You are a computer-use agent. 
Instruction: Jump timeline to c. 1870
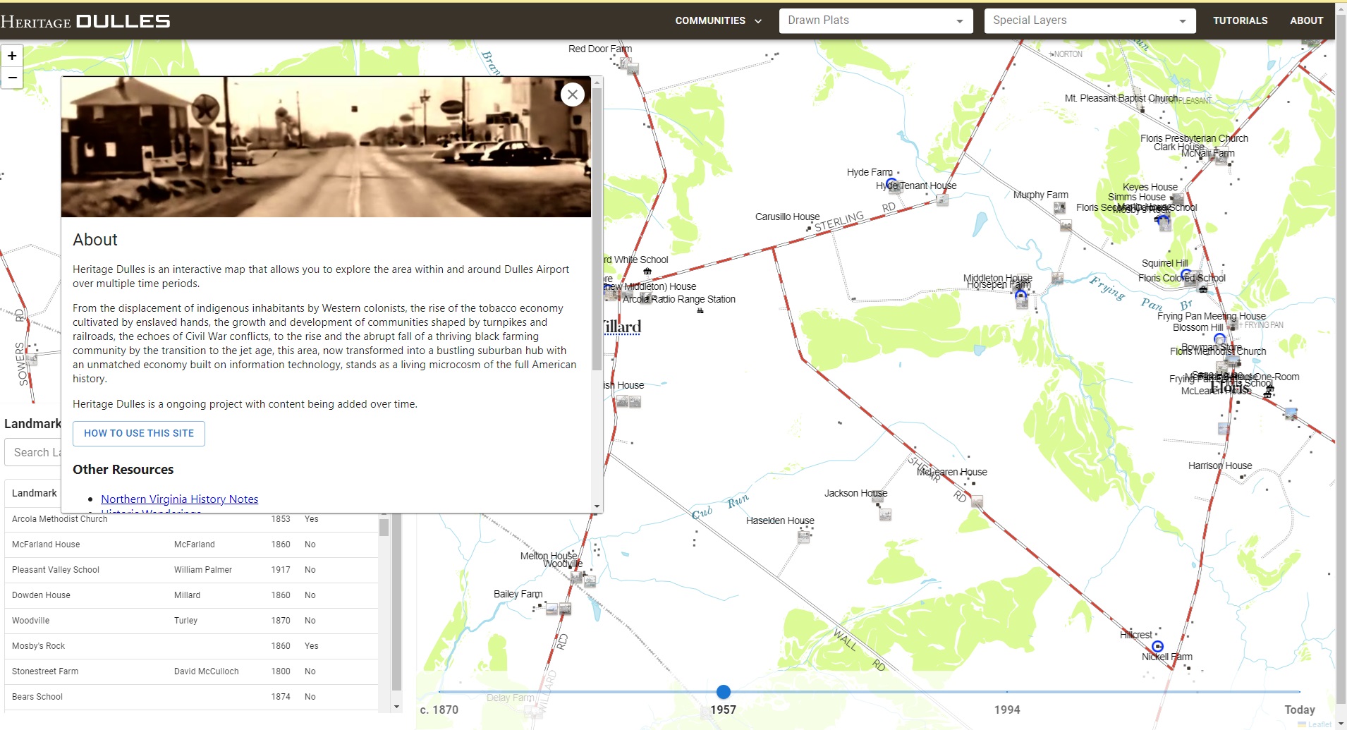coord(439,710)
